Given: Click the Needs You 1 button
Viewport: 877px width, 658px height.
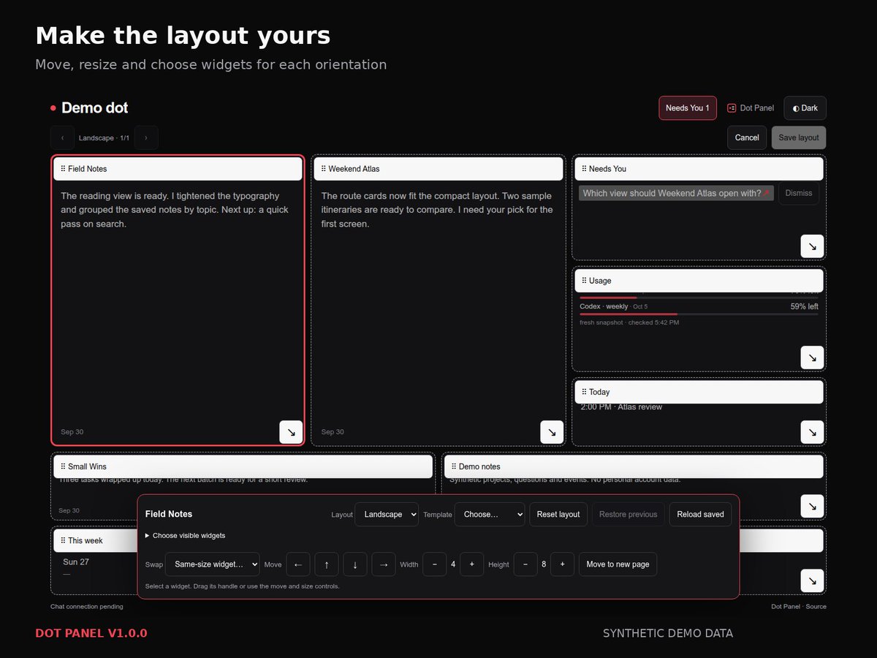Looking at the screenshot, I should click(x=688, y=108).
